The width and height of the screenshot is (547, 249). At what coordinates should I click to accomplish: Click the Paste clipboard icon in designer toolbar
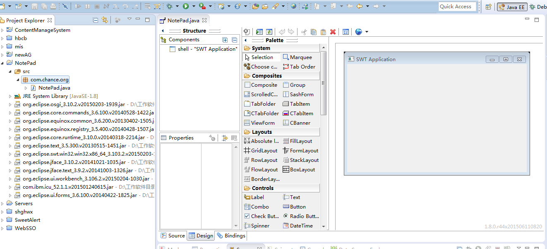tap(323, 32)
